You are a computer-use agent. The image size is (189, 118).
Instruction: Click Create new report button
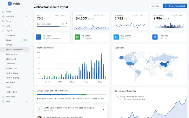(175, 6)
